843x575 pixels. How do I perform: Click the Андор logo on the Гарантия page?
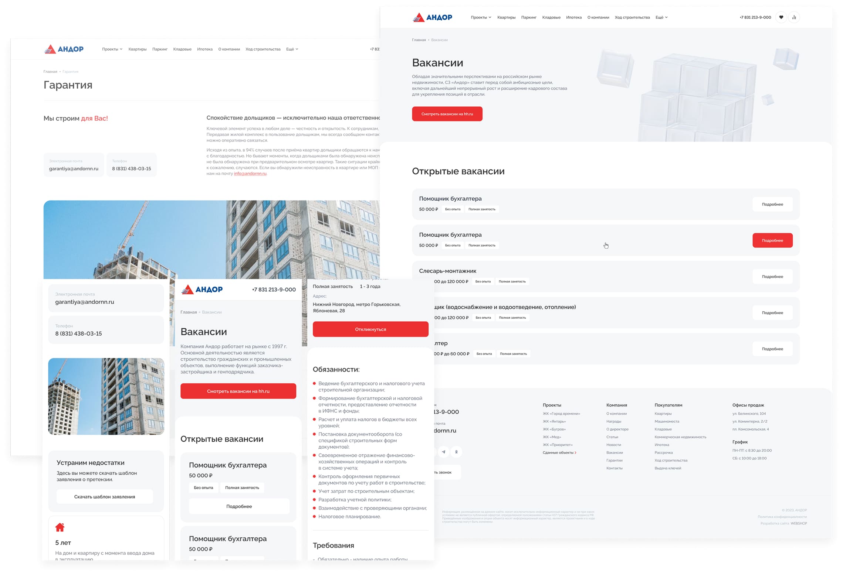click(x=64, y=49)
